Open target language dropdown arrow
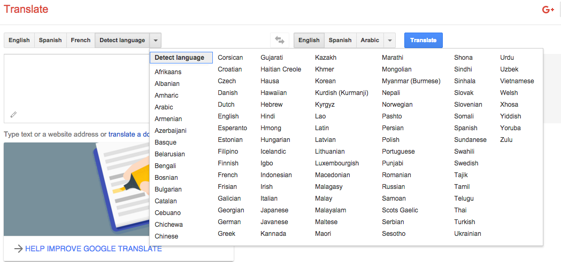Viewport: 561px width, 262px height. click(390, 41)
